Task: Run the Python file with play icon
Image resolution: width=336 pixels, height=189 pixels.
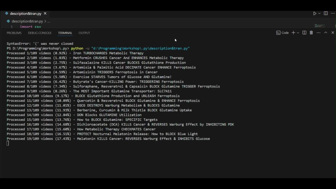Action: (314, 13)
